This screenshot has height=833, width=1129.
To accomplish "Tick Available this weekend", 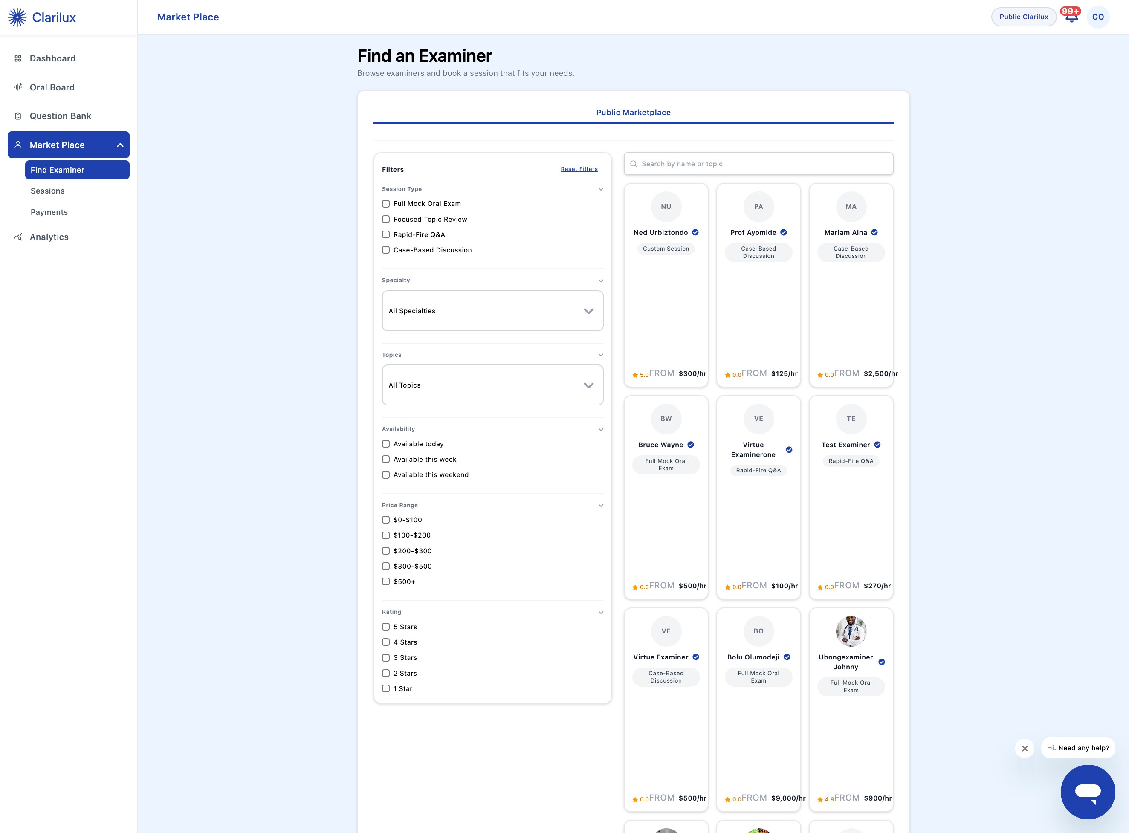I will click(x=386, y=475).
